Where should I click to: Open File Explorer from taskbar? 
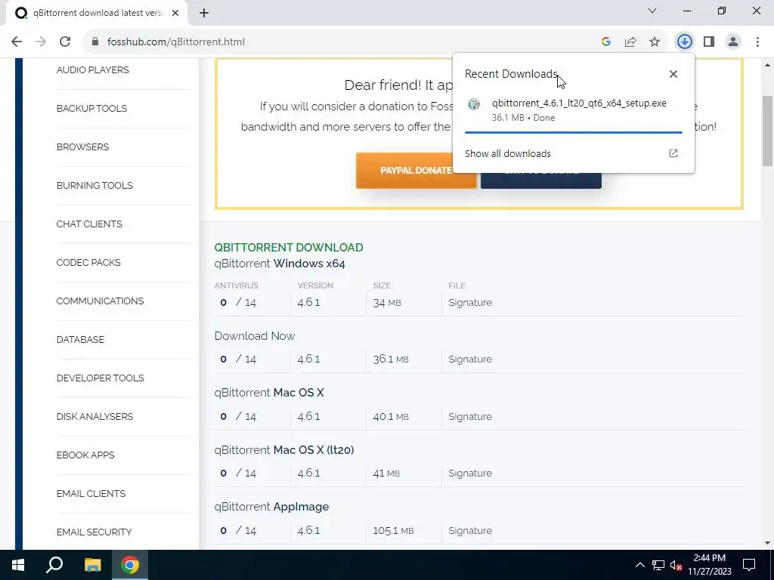pyautogui.click(x=92, y=565)
